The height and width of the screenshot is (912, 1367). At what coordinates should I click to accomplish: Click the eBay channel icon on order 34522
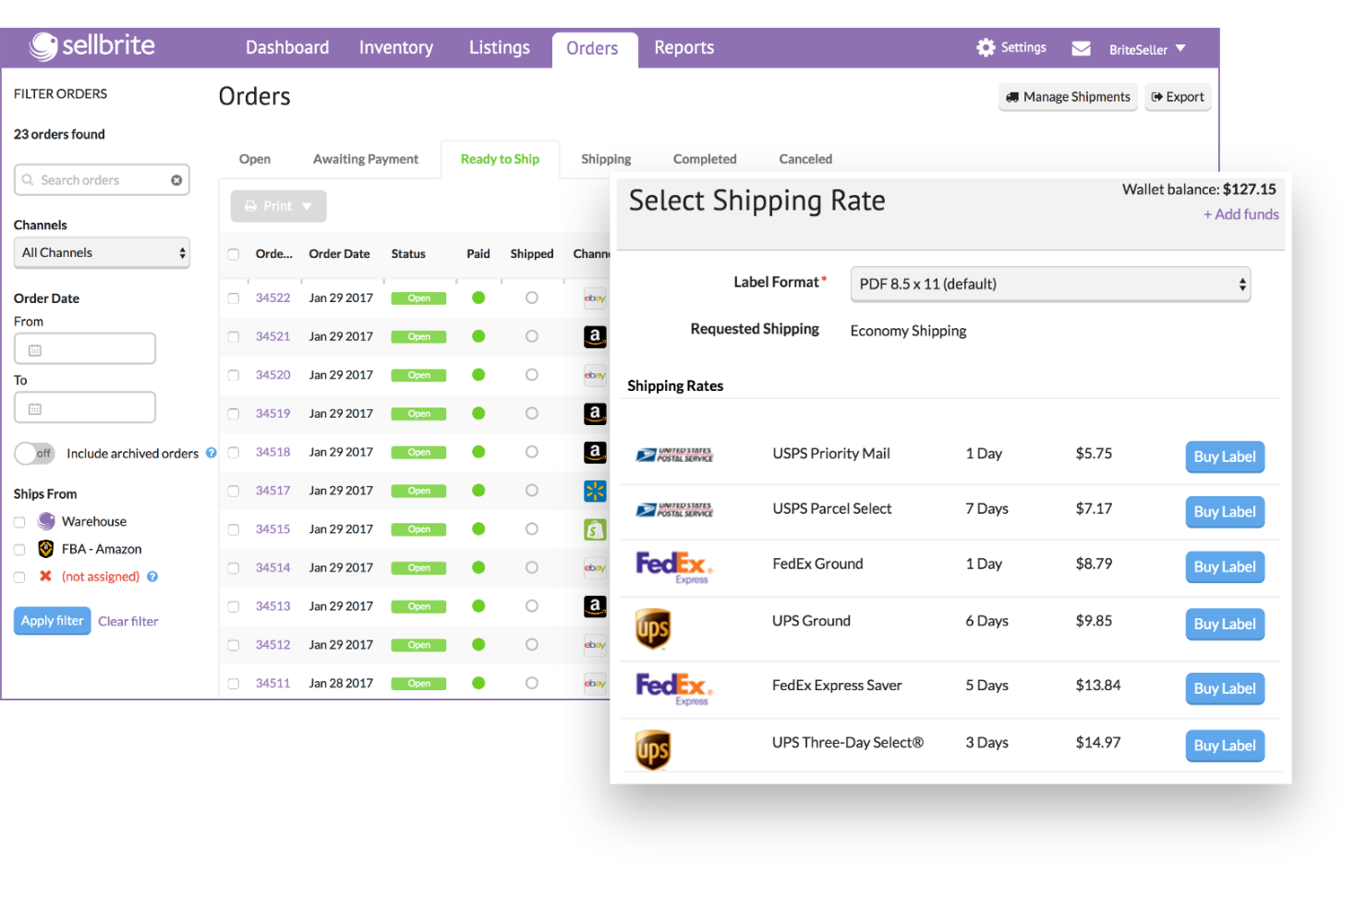pos(596,298)
